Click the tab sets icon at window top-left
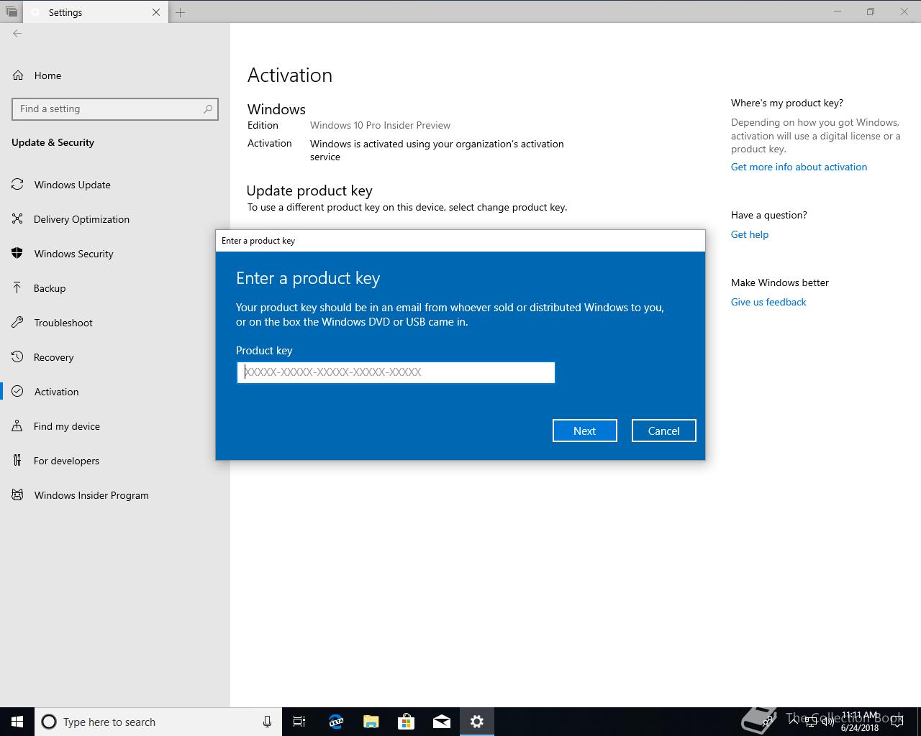921x736 pixels. (x=12, y=12)
